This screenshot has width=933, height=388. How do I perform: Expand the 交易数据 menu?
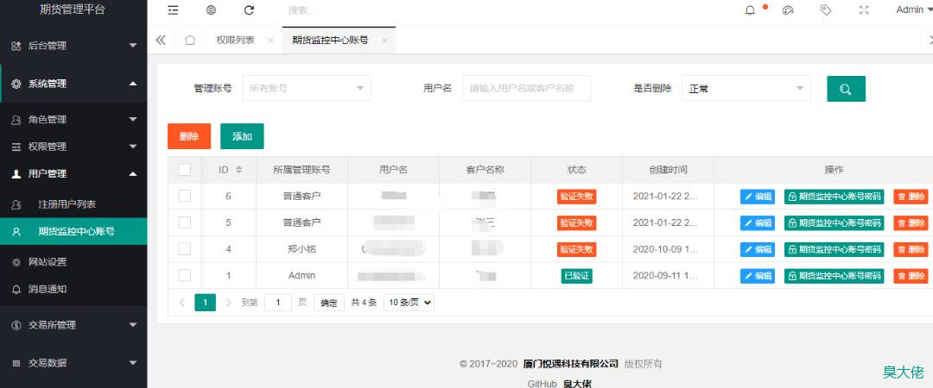pos(133,363)
